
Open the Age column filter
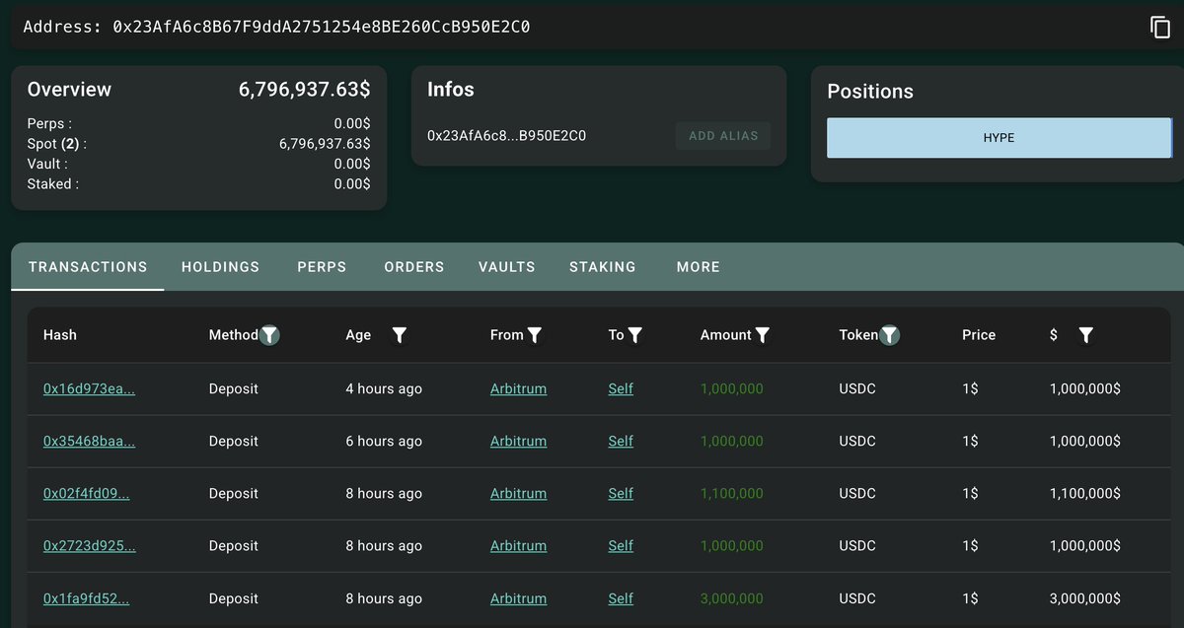click(x=400, y=335)
